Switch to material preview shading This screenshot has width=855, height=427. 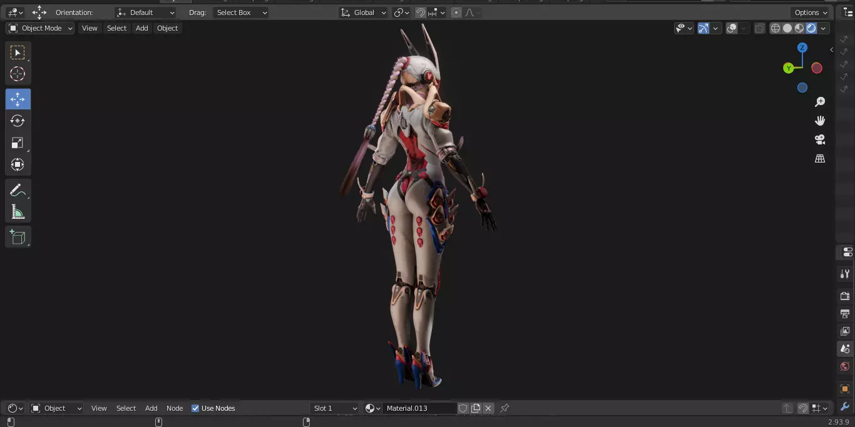tap(799, 28)
